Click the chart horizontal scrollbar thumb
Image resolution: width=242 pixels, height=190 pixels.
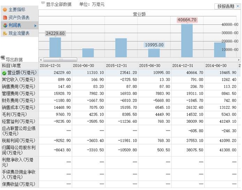[60, 59]
